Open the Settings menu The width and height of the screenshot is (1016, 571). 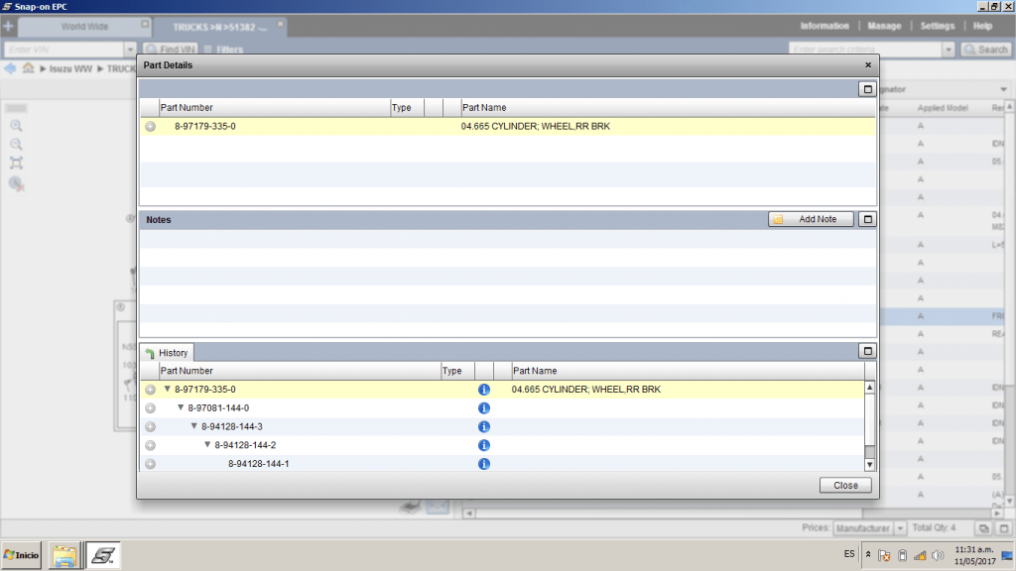pos(937,26)
